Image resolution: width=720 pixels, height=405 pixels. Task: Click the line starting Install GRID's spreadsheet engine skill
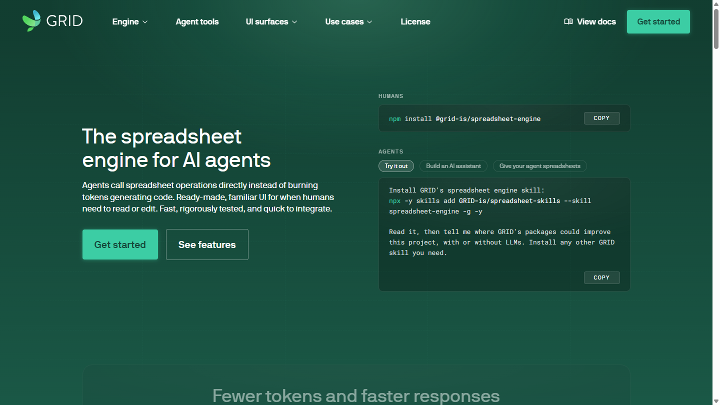pos(466,190)
